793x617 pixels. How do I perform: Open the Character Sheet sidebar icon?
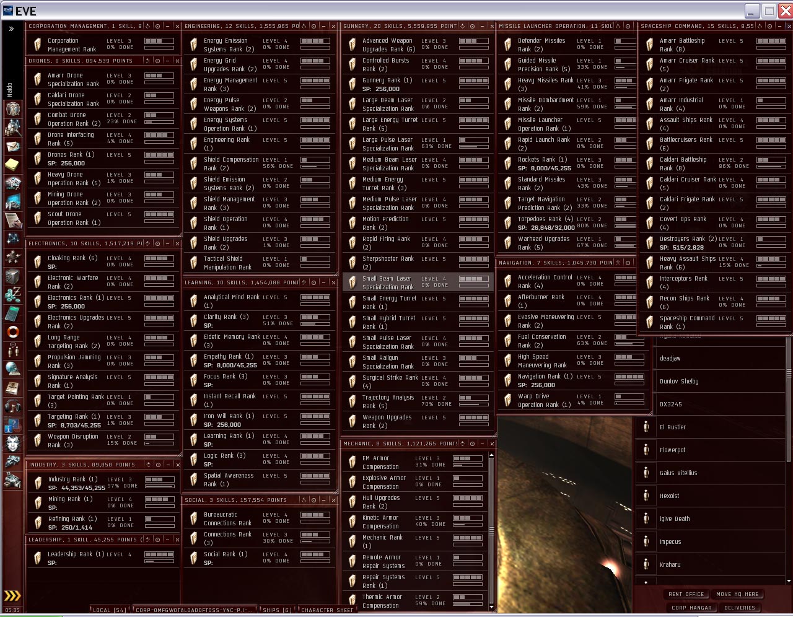coord(13,109)
